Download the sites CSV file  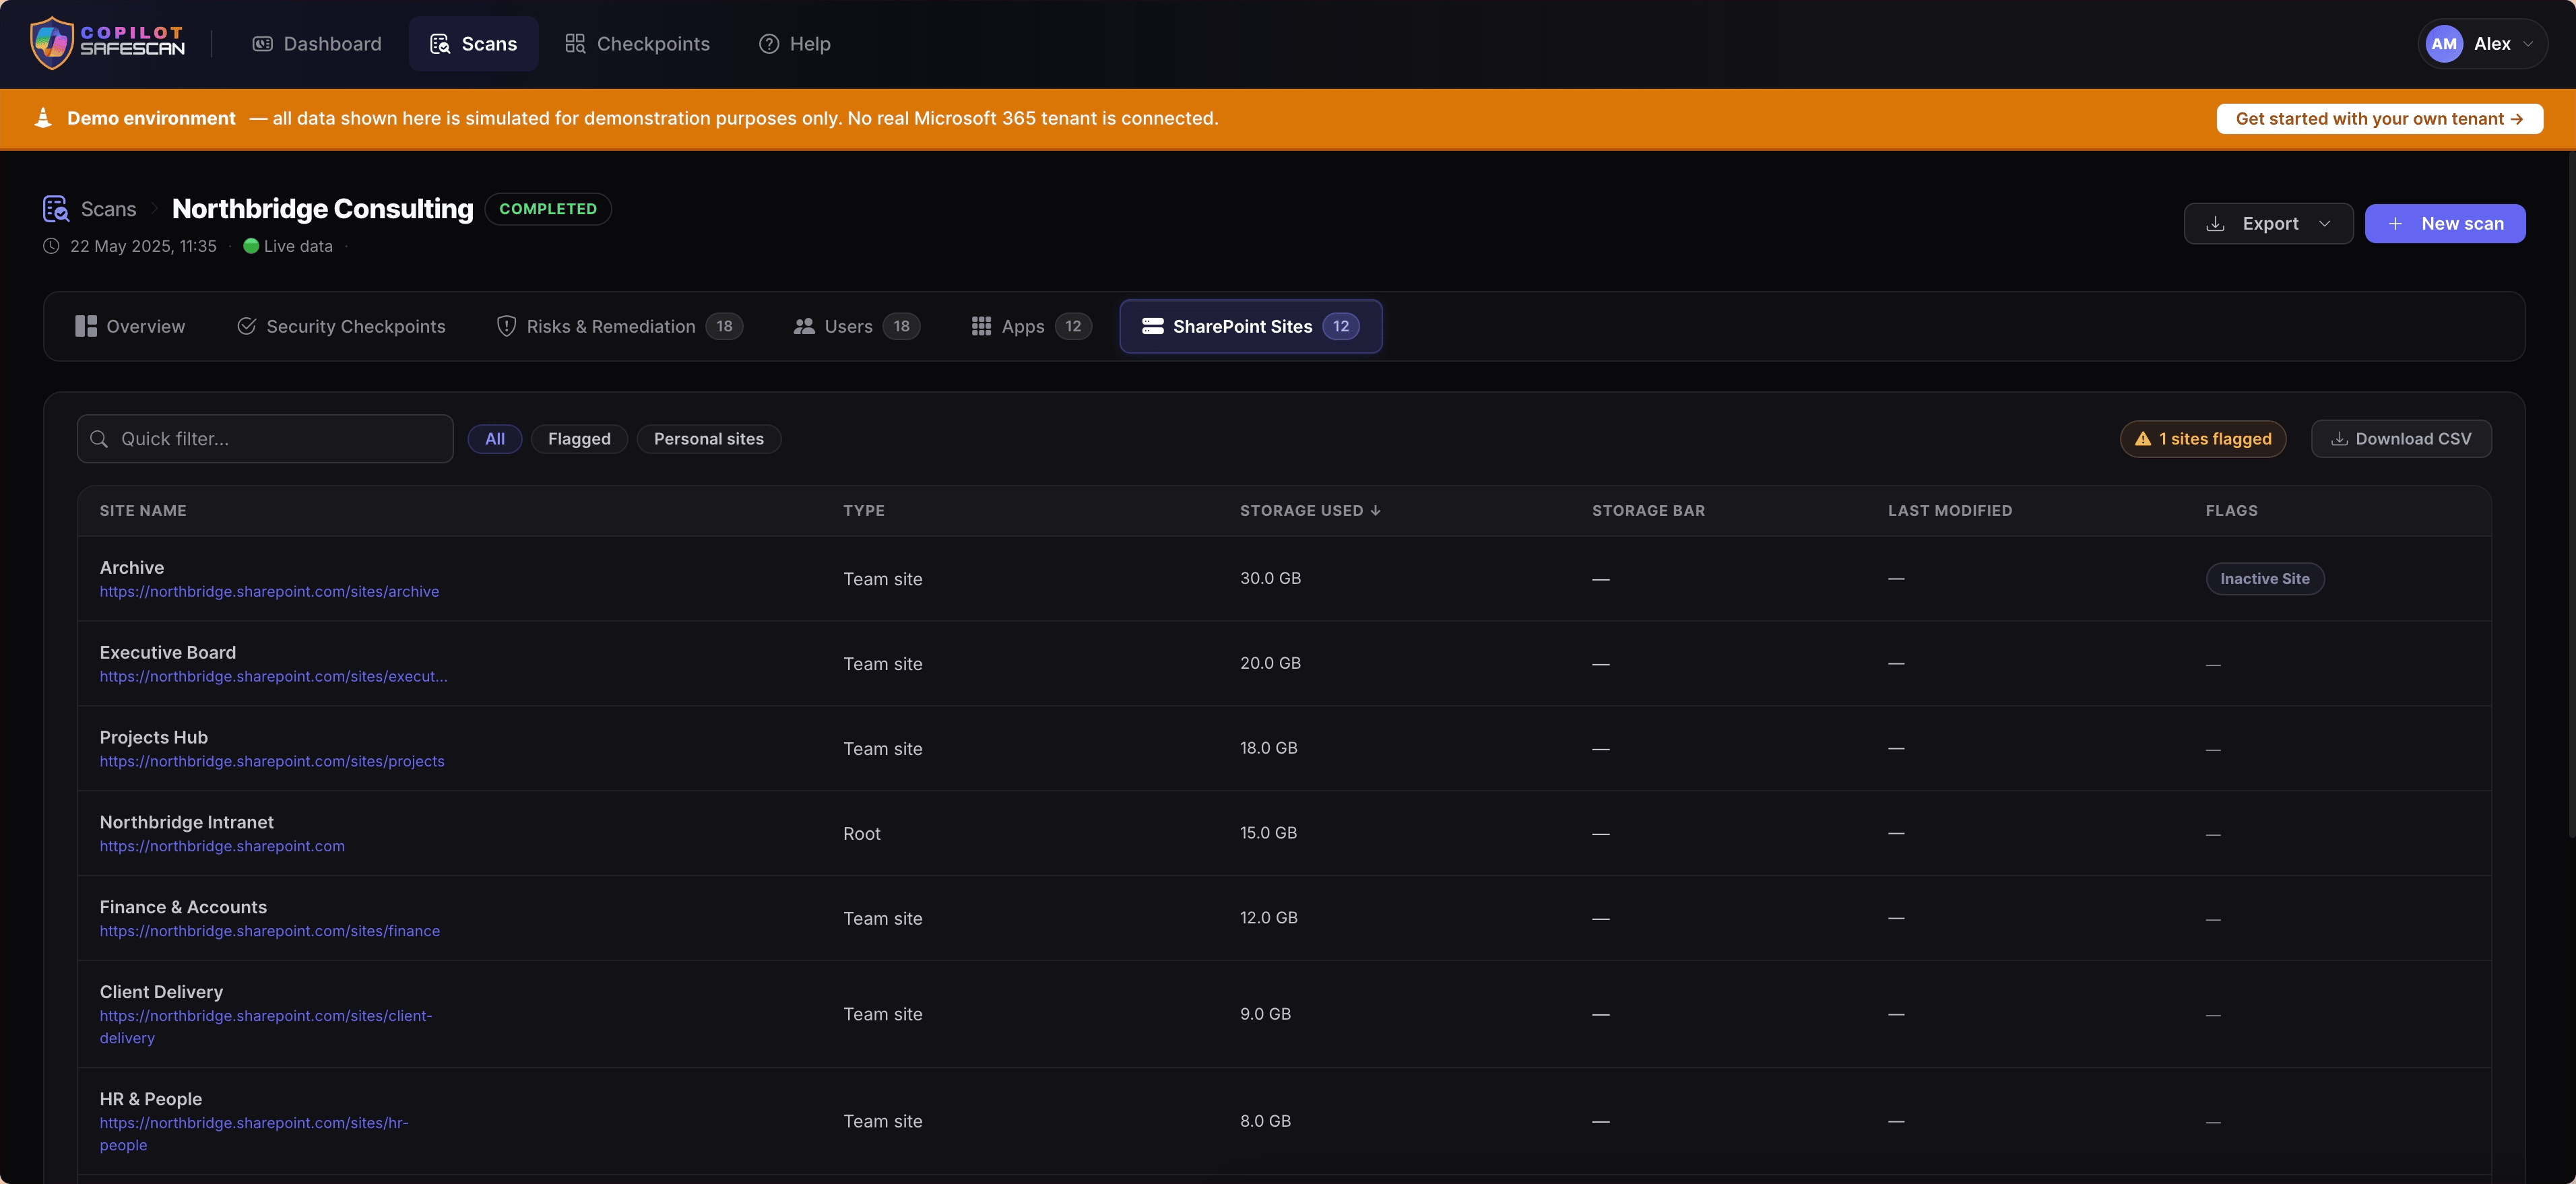pos(2401,439)
